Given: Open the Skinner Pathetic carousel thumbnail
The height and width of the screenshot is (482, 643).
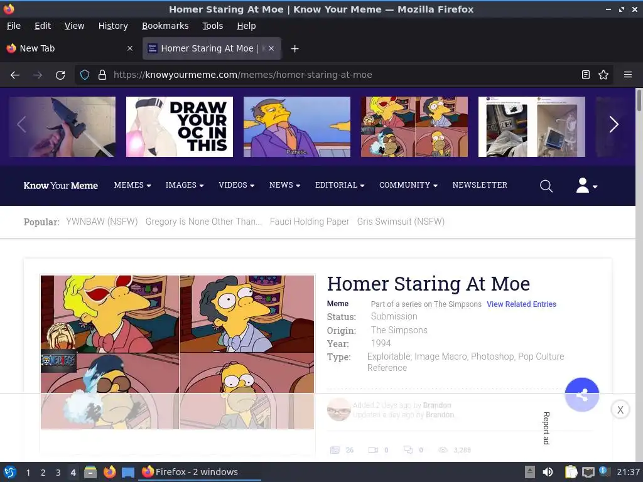Looking at the screenshot, I should [297, 127].
